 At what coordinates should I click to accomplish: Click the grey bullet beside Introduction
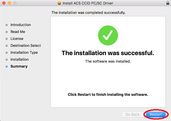point(7,25)
